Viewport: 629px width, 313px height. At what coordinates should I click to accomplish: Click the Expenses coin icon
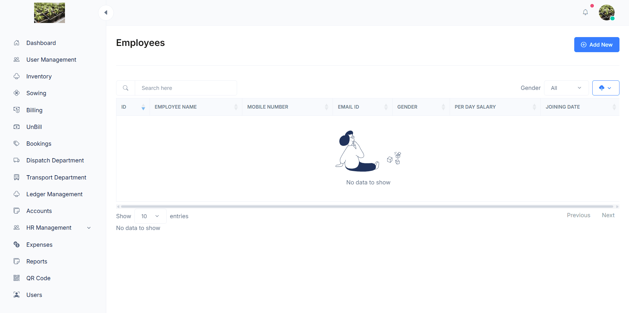tap(17, 245)
